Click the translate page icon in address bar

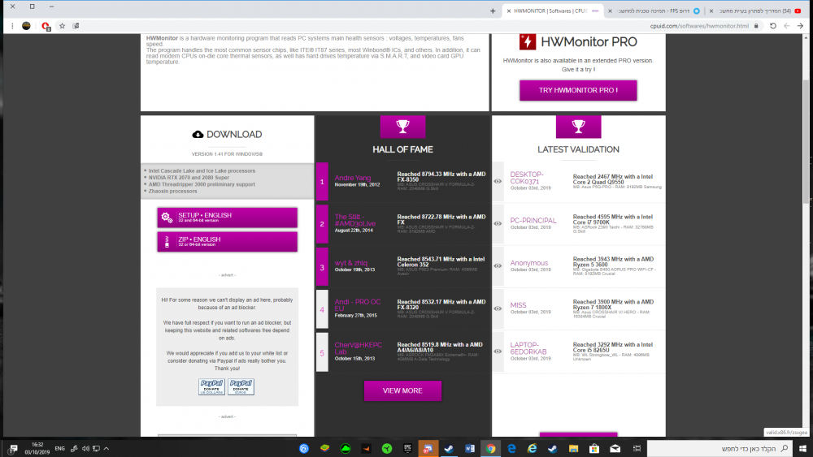coord(76,26)
